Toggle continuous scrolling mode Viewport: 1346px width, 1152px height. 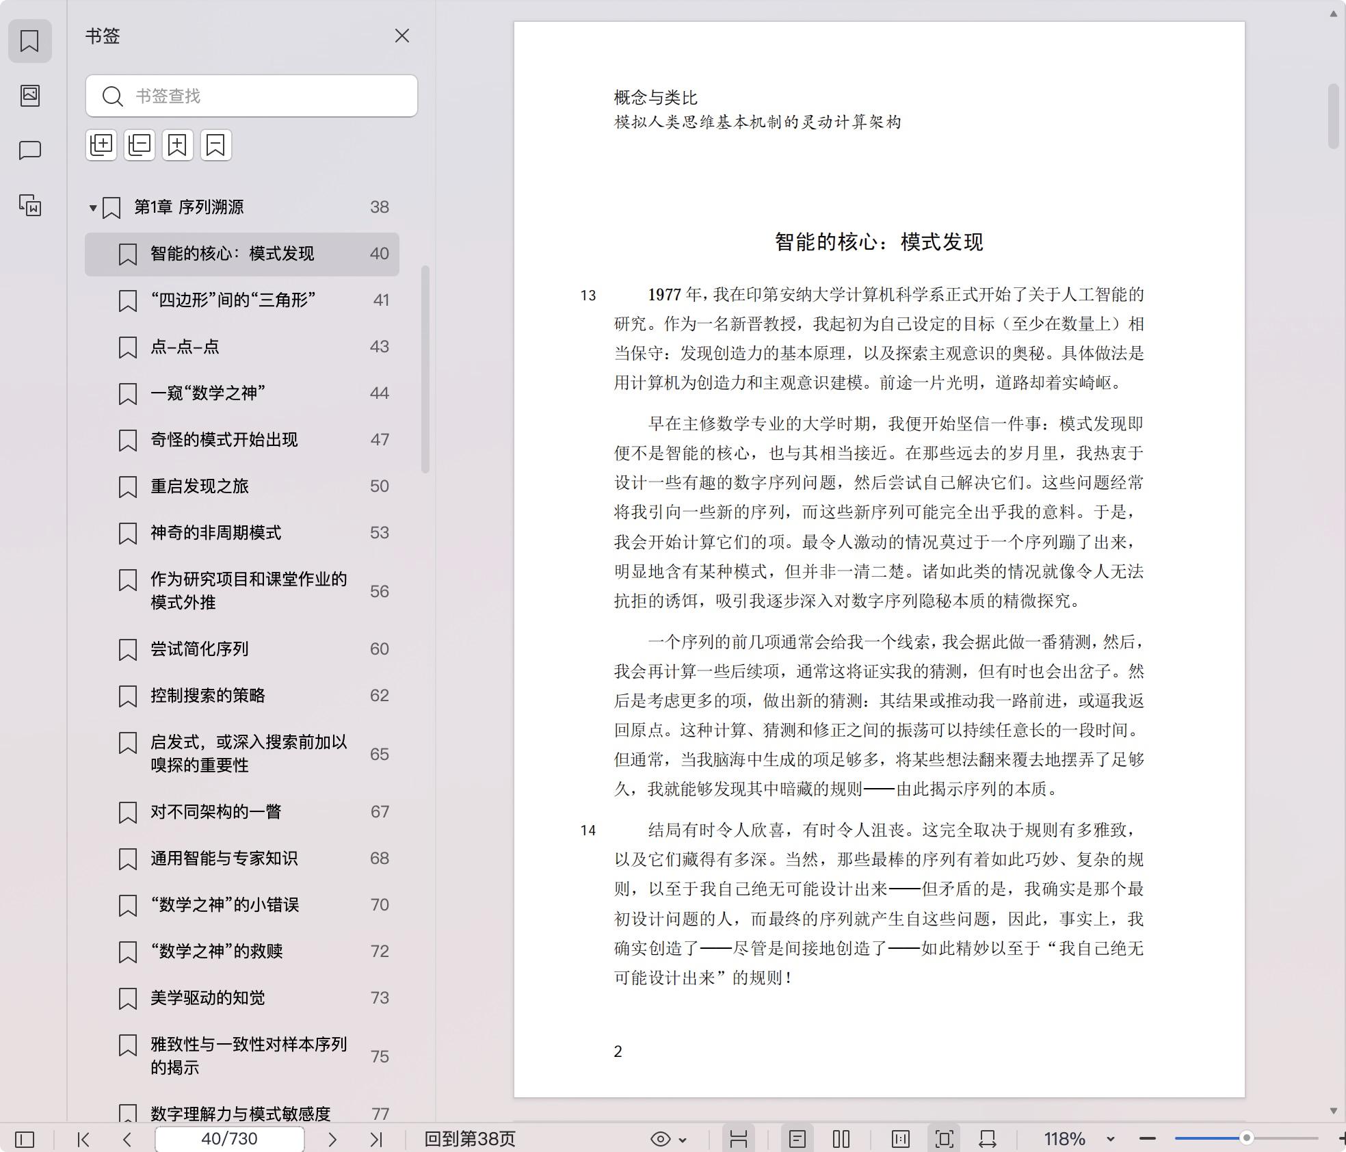pyautogui.click(x=739, y=1139)
